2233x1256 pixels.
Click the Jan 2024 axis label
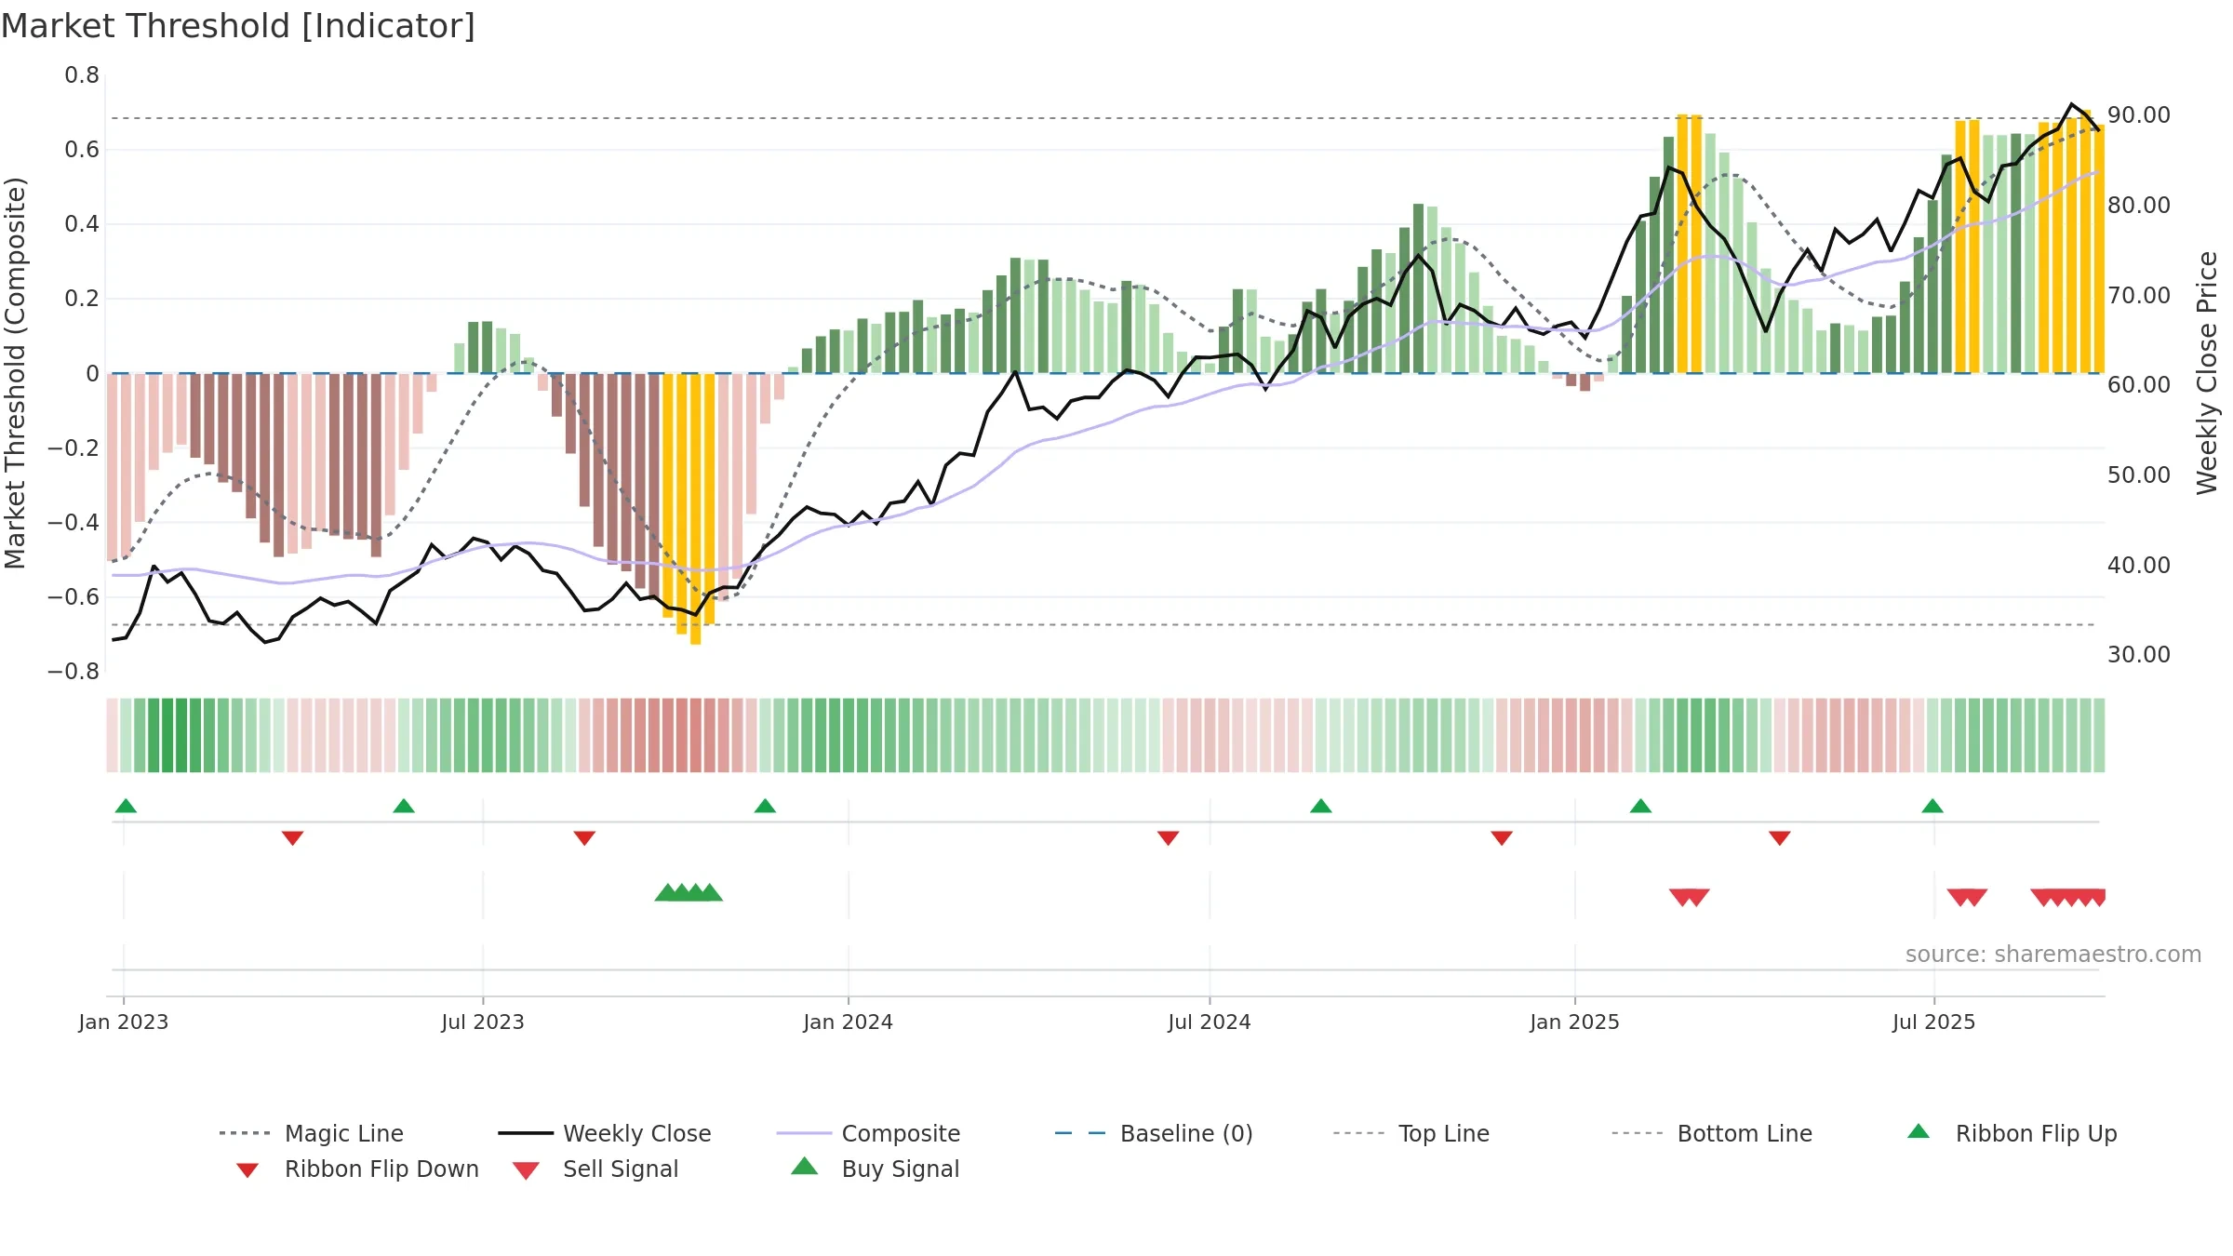pos(849,1022)
